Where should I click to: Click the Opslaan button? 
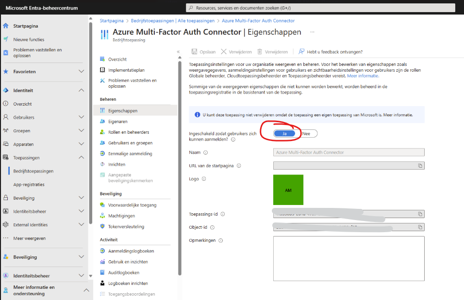point(203,52)
